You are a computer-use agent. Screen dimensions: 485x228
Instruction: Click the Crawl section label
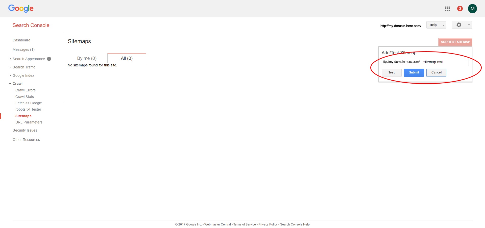[x=18, y=84]
